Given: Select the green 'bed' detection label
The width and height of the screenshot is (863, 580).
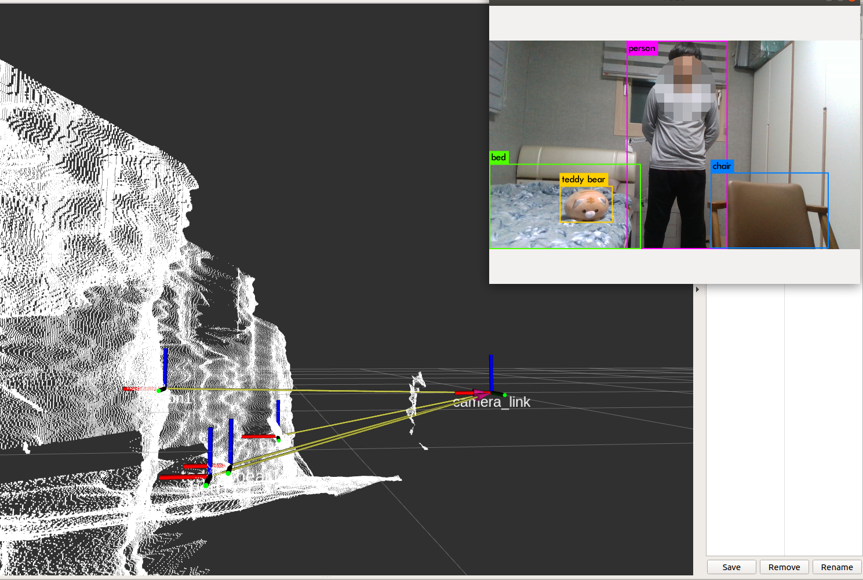Looking at the screenshot, I should pos(498,158).
